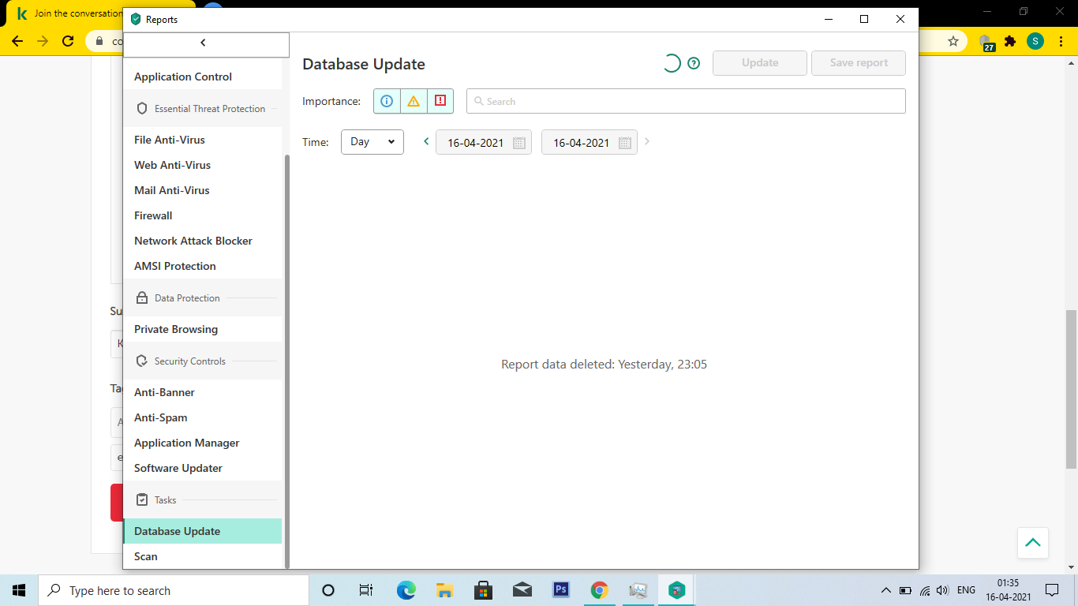This screenshot has height=606, width=1078.
Task: Click the report Search input field
Action: (x=686, y=101)
